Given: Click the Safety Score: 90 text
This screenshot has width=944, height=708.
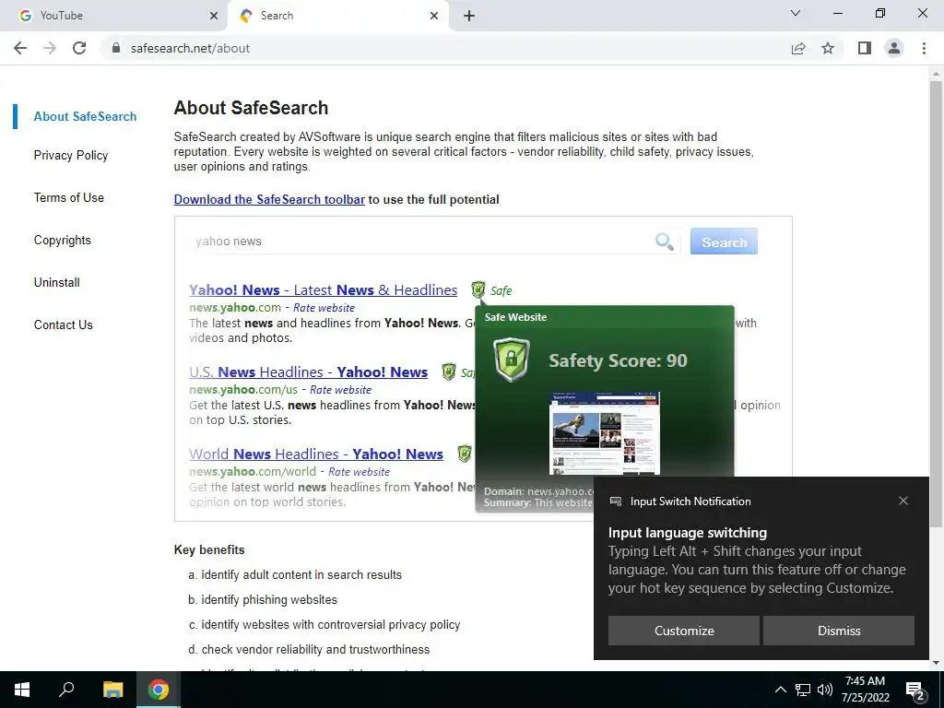Looking at the screenshot, I should pos(618,360).
